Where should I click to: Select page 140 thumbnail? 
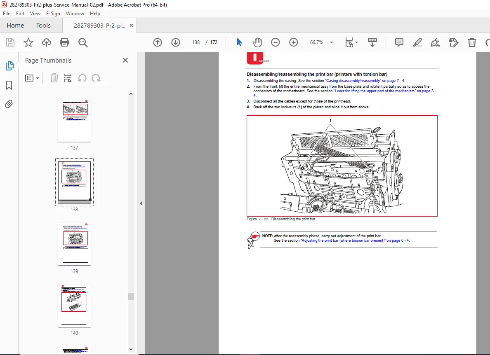pos(74,306)
